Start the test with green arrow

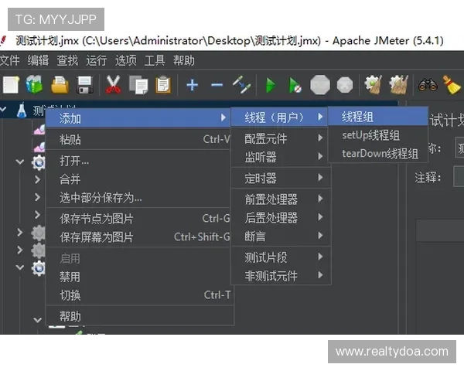tap(271, 85)
